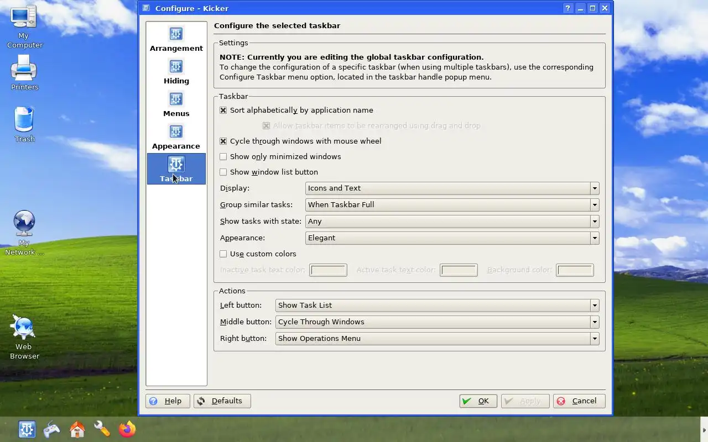Click the 'Configure the selected taskbar' heading
This screenshot has height=442, width=708.
tap(277, 25)
